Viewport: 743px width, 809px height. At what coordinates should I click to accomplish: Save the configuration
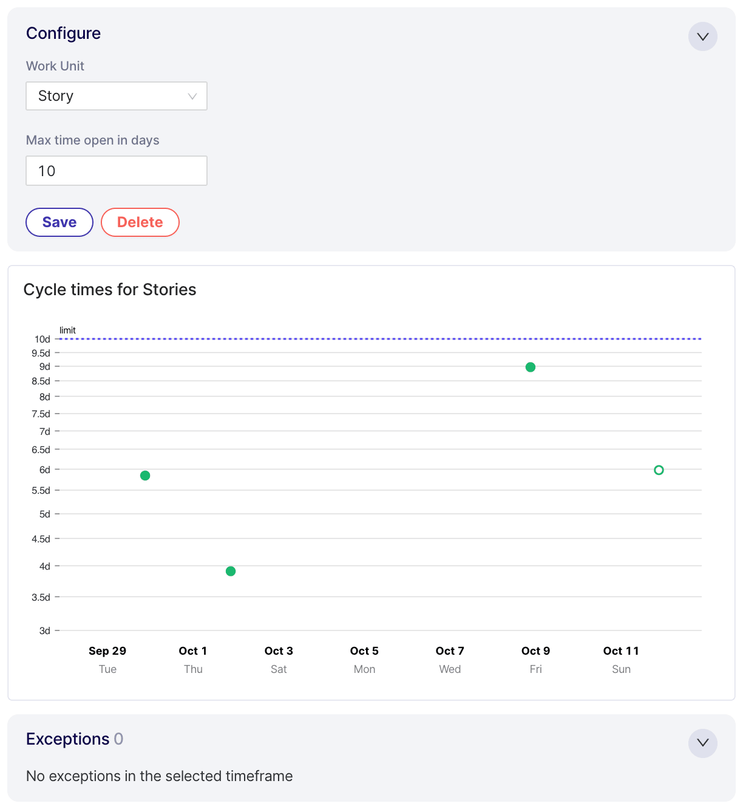pos(59,222)
